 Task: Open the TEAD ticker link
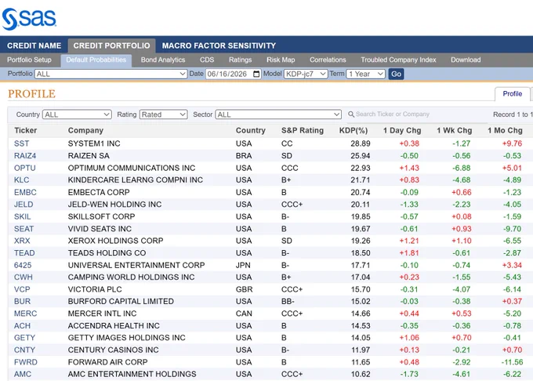point(24,253)
